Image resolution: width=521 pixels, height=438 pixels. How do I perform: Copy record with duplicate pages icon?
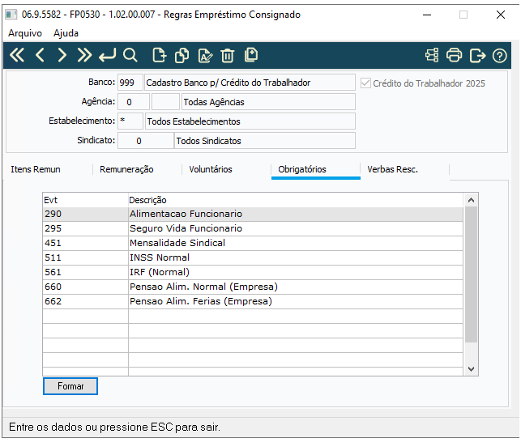click(x=181, y=55)
